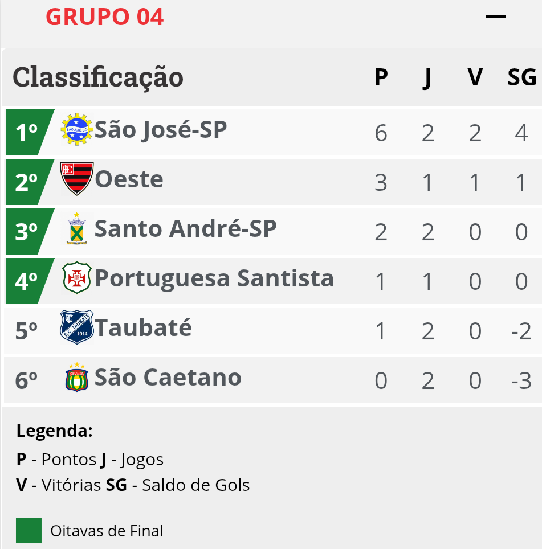Click the São Caetano crest icon
Image resolution: width=542 pixels, height=549 pixels.
(x=77, y=377)
